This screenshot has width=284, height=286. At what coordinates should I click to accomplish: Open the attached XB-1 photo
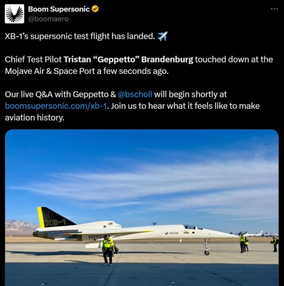(142, 208)
